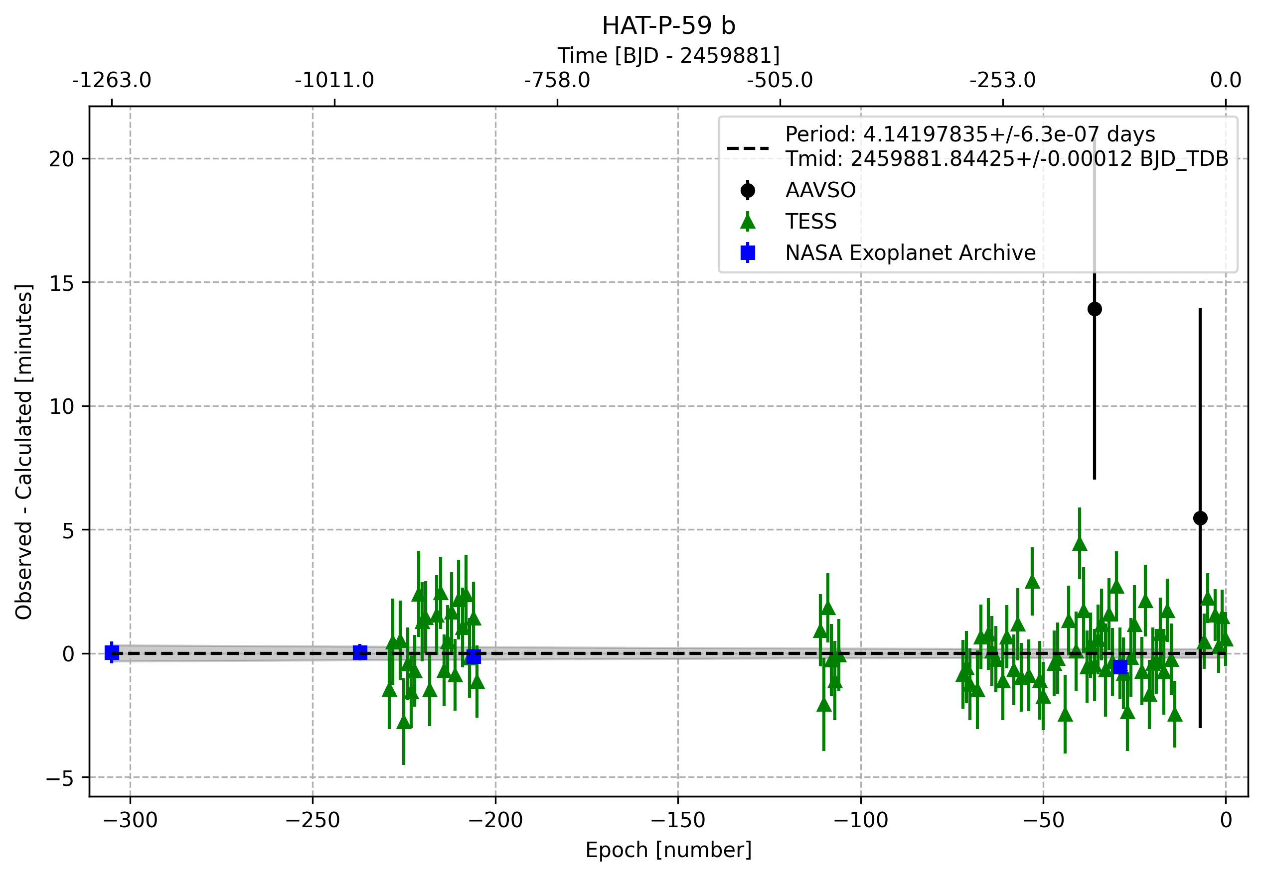Click the "Observed - Calculated [minutes]" axis label
1263x876 pixels.
[x=24, y=452]
